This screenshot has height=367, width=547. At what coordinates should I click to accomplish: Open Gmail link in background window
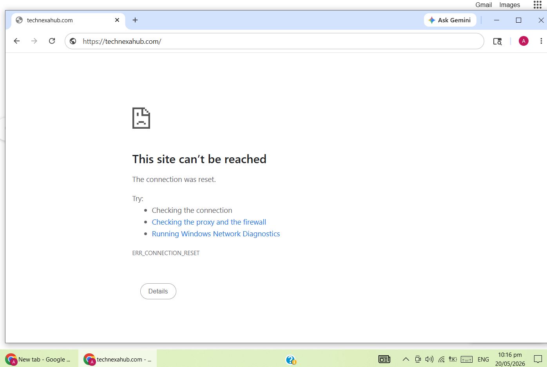484,5
